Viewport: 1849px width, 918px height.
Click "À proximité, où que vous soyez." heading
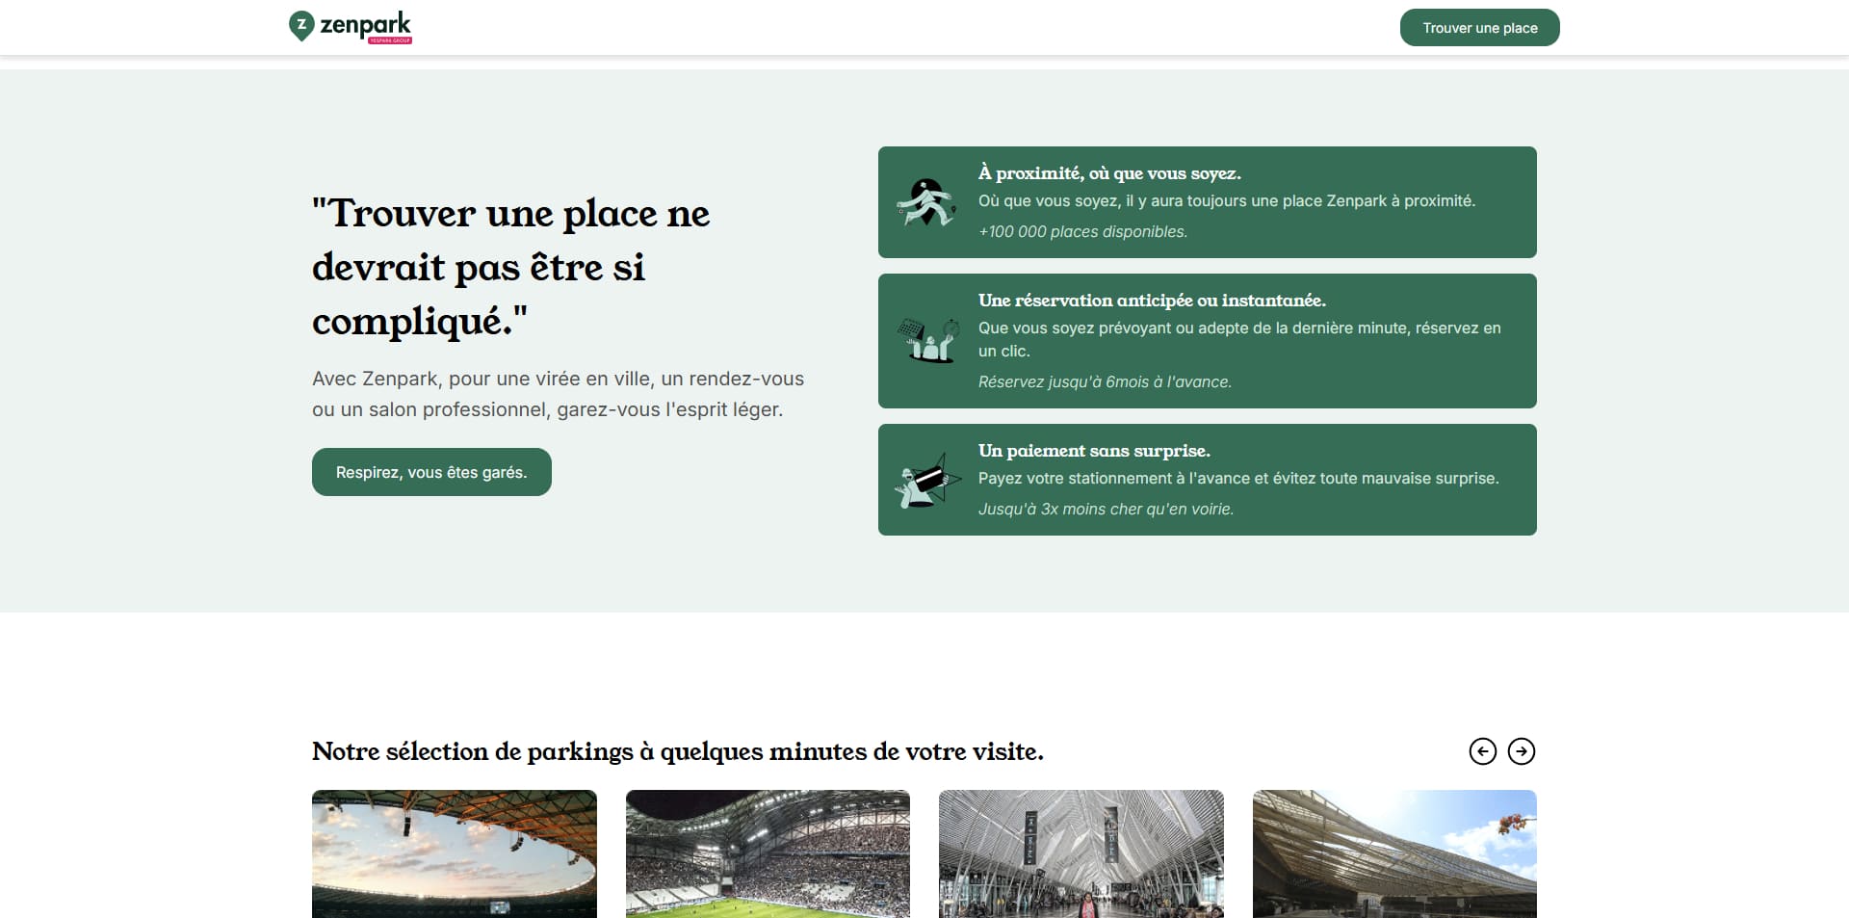[x=1109, y=173]
